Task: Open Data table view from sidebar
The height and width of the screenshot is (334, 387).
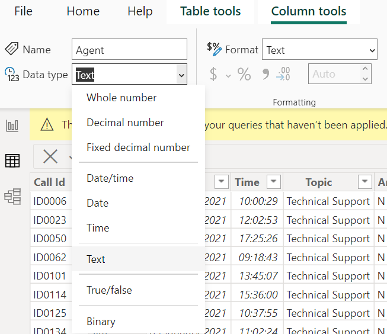Action: pyautogui.click(x=12, y=161)
